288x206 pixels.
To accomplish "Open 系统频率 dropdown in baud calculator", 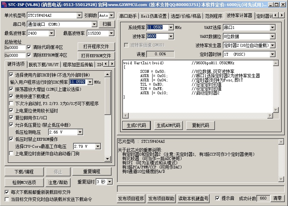I will pyautogui.click(x=171, y=27).
